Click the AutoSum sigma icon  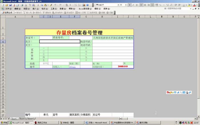click(x=71, y=5)
